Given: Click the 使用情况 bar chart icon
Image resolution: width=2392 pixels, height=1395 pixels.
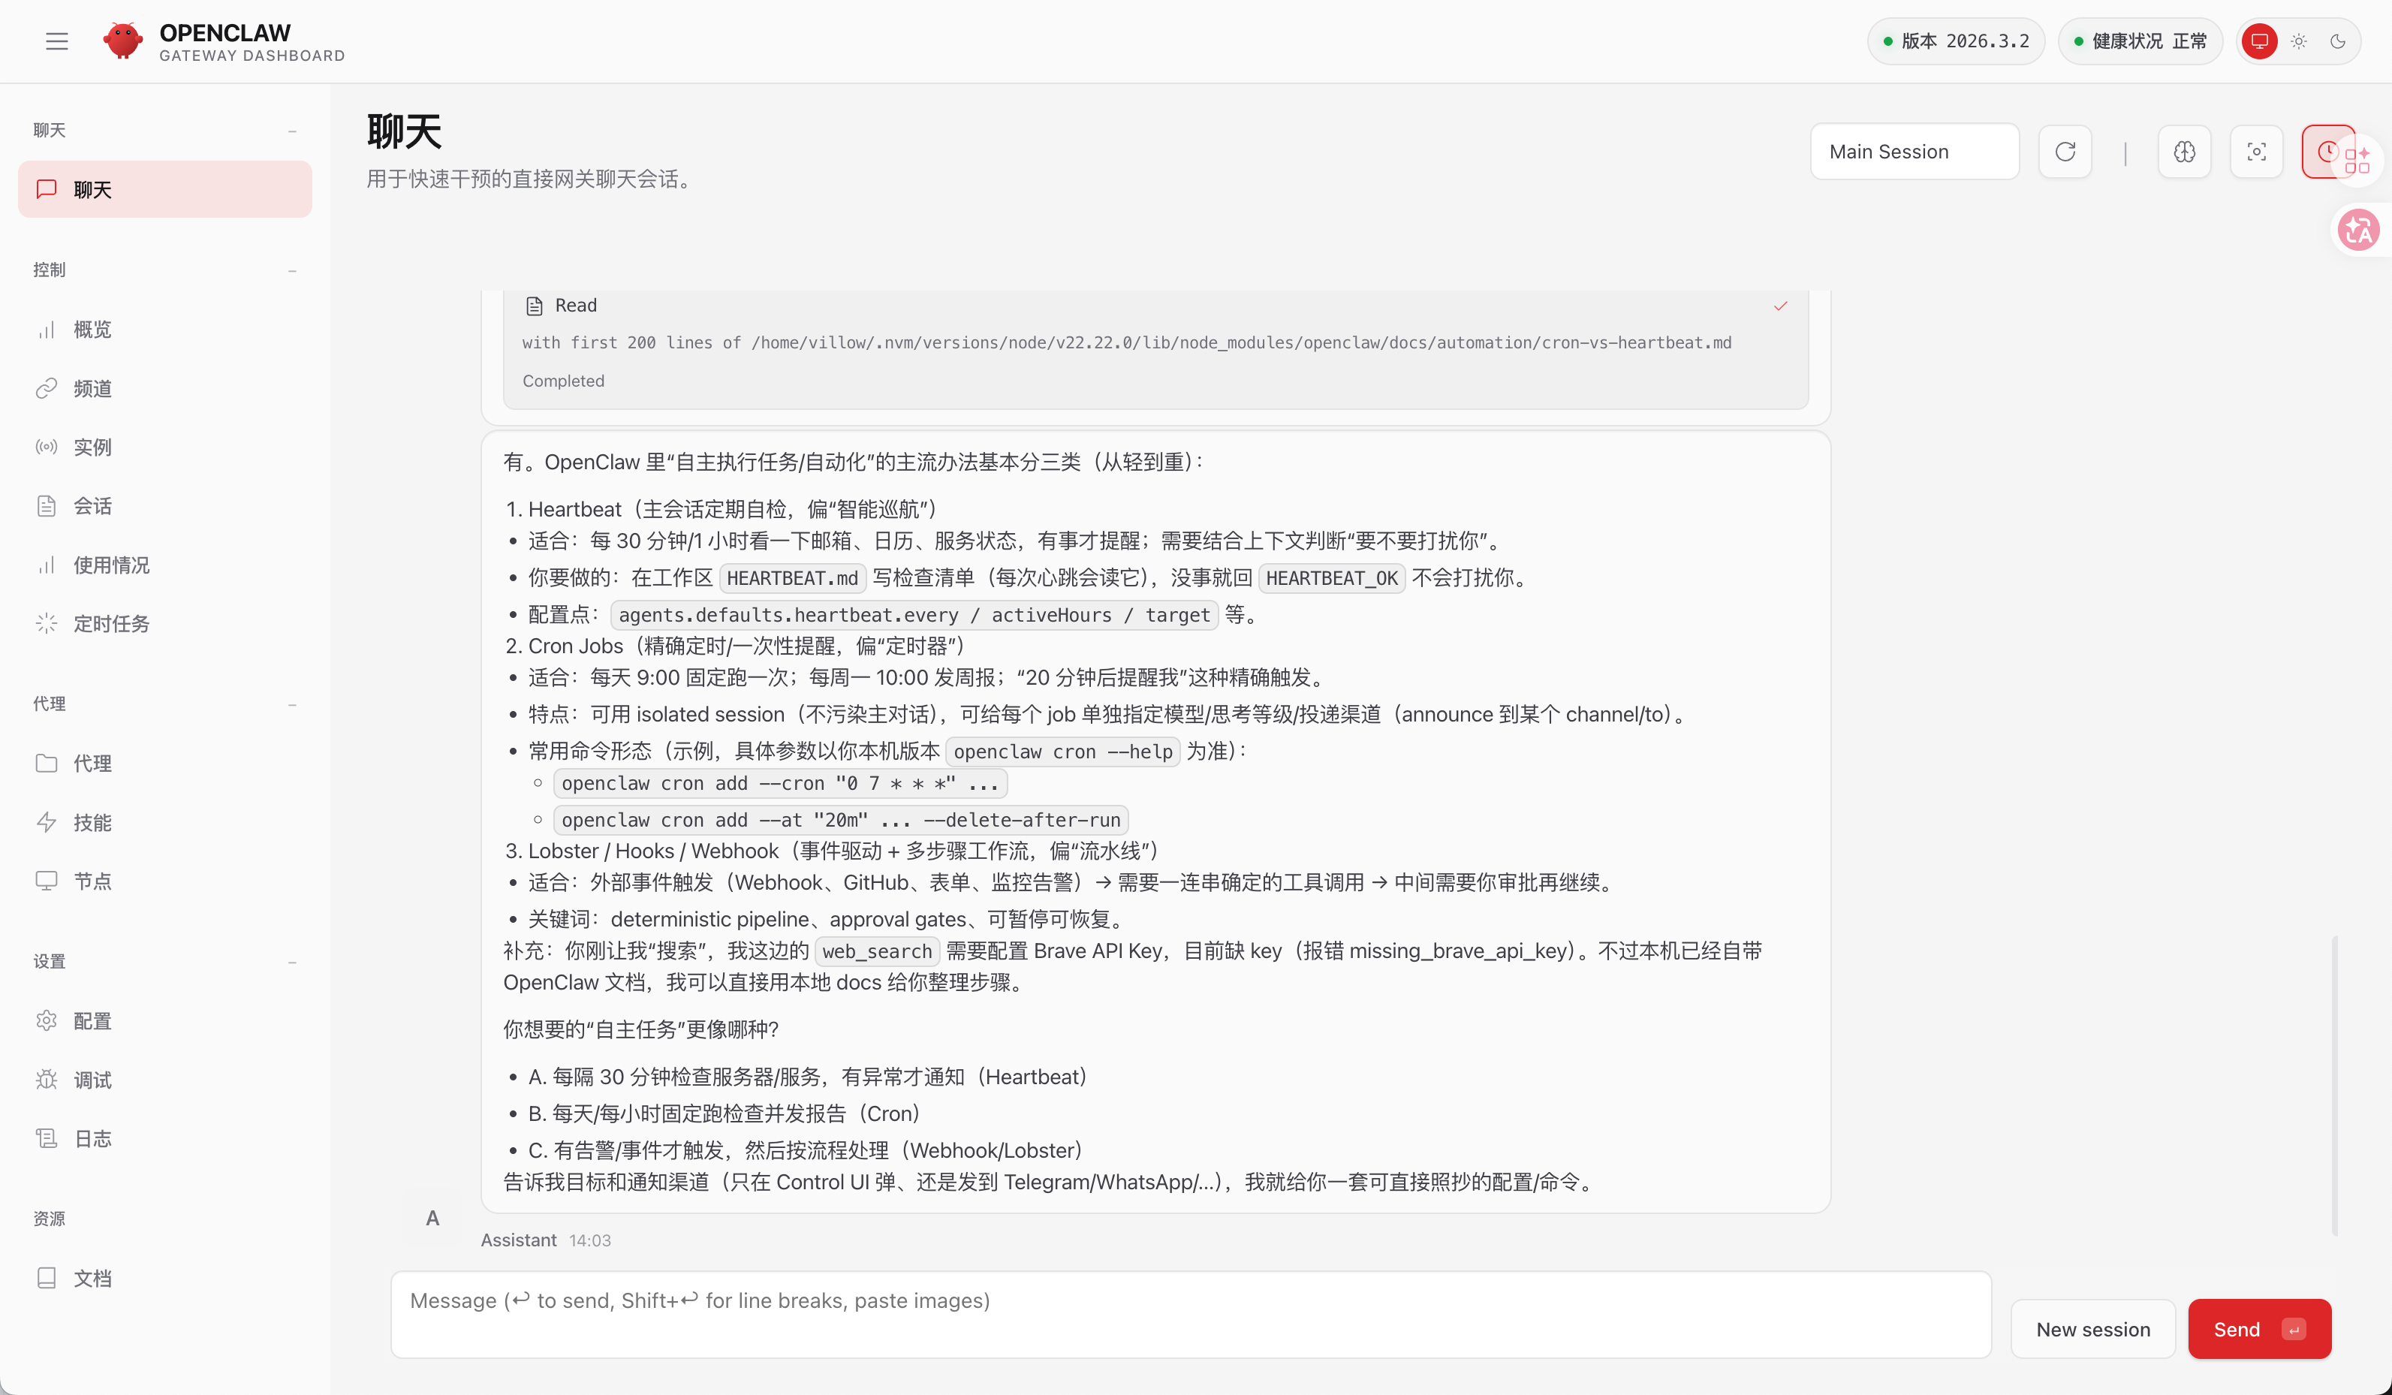Looking at the screenshot, I should click(47, 565).
